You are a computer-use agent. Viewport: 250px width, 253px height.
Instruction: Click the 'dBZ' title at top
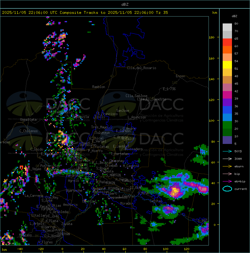click(125, 5)
